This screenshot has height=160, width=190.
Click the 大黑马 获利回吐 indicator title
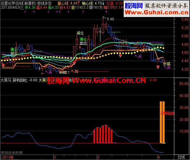pyautogui.click(x=19, y=80)
